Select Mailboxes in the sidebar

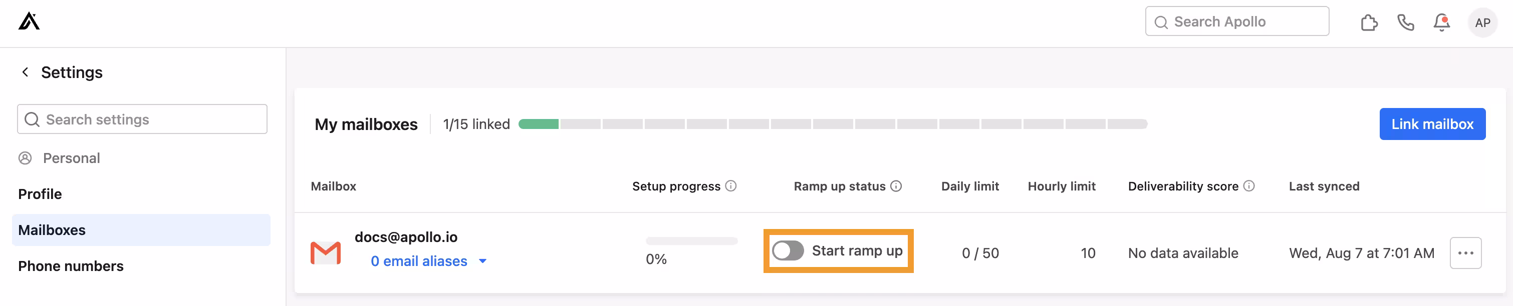click(x=52, y=230)
